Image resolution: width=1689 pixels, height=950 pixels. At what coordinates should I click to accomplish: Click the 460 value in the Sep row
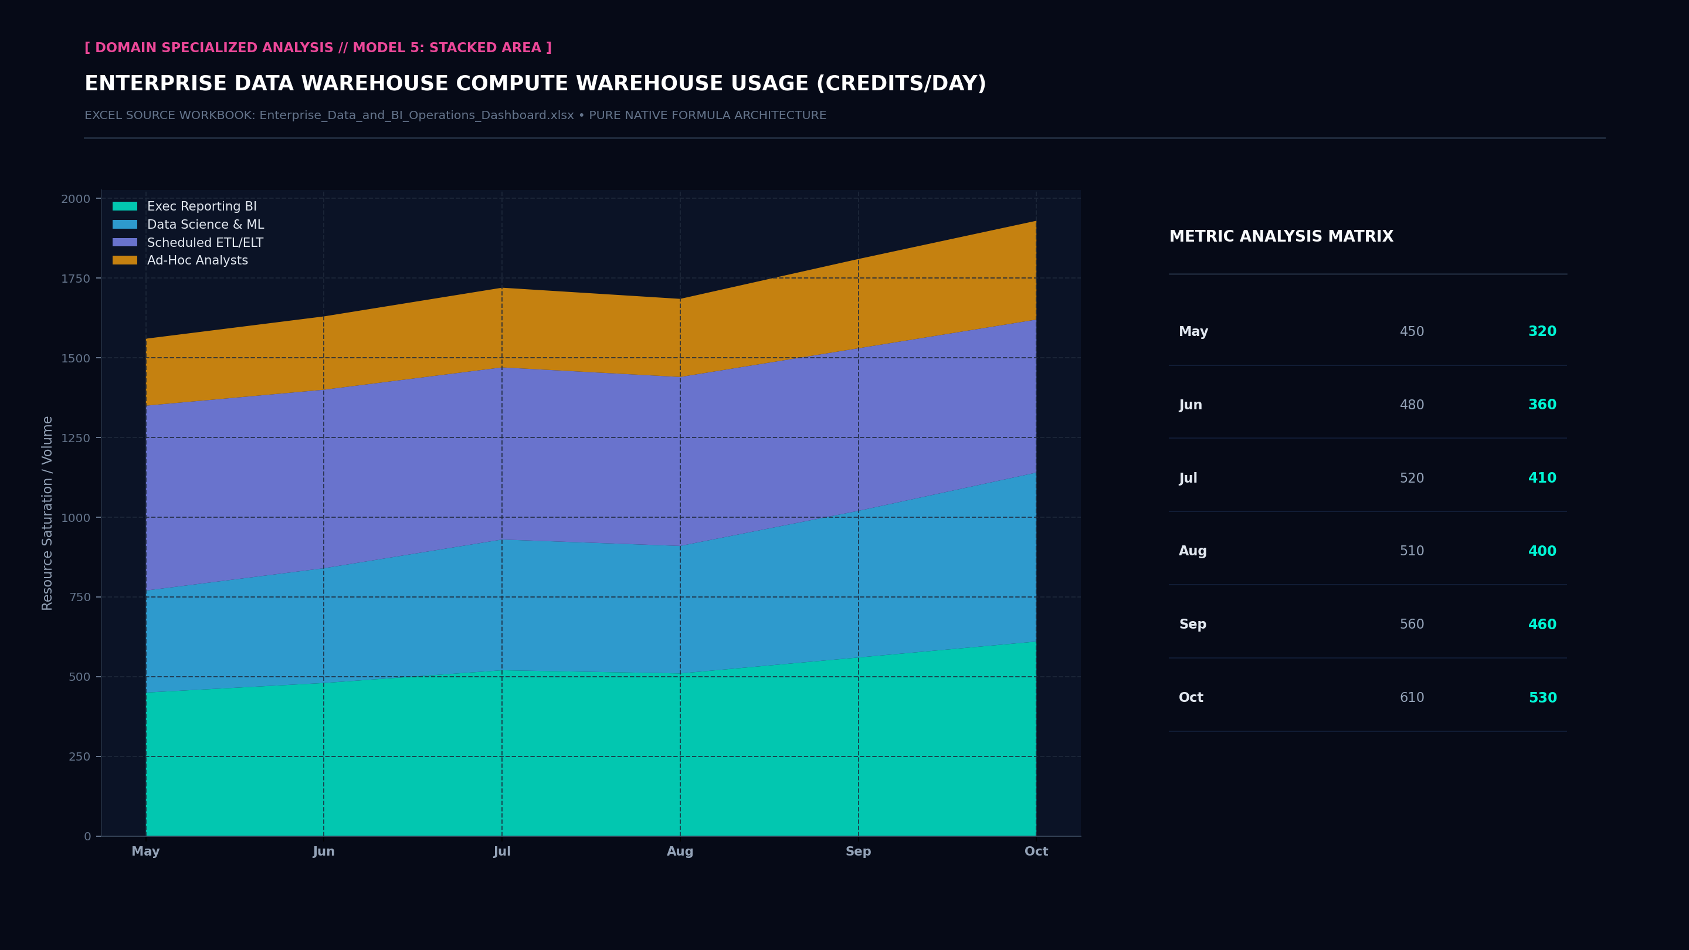1542,624
